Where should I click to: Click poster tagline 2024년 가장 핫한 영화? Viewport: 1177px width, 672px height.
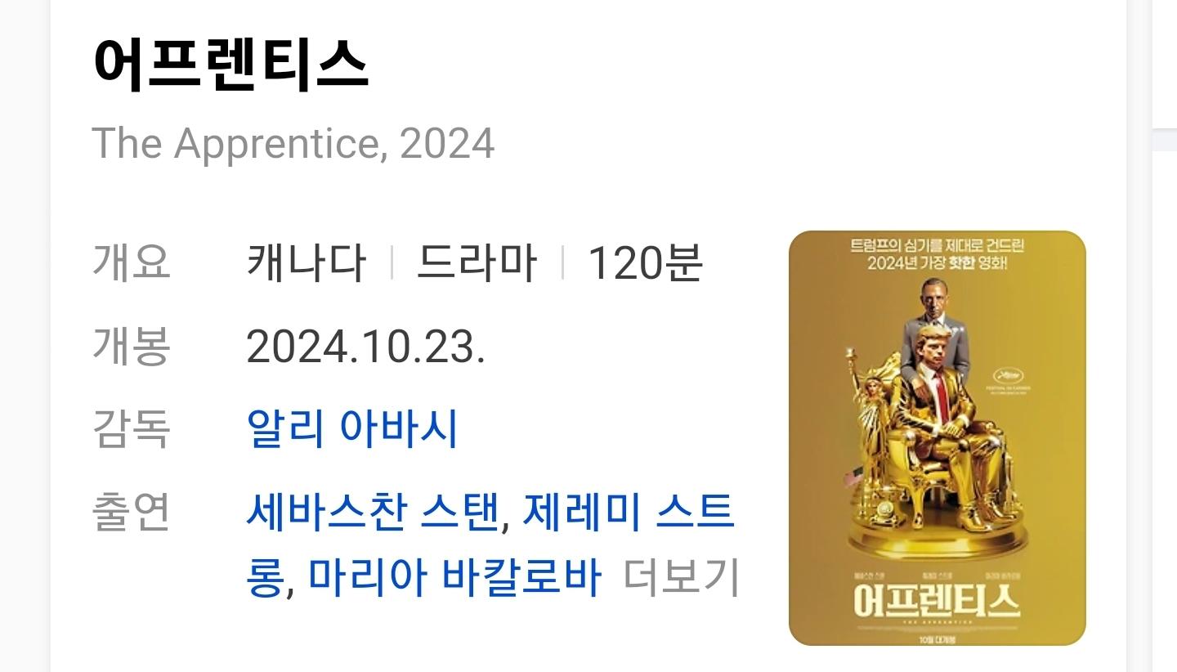(x=938, y=263)
